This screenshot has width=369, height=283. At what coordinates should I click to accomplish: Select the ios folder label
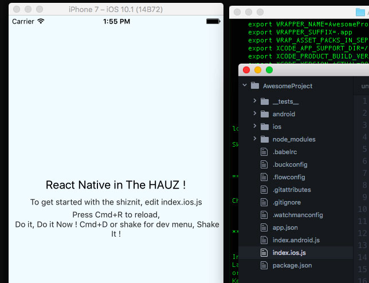click(x=277, y=127)
